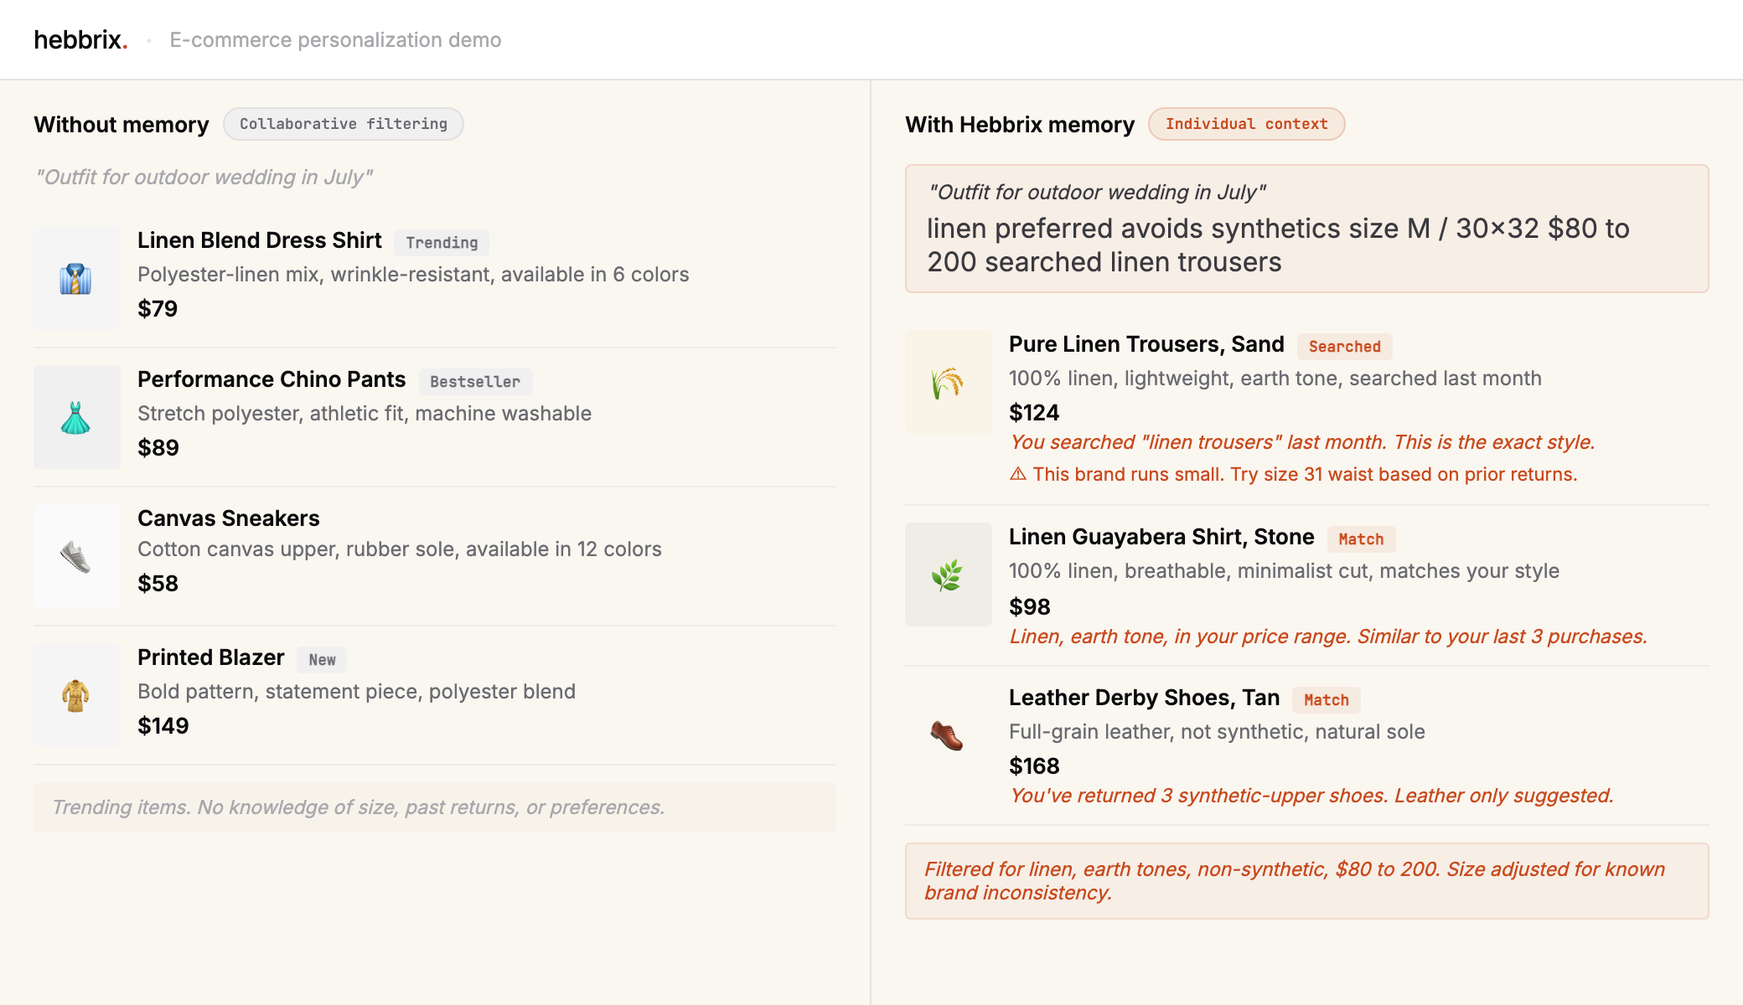1743x1005 pixels.
Task: Click the teal dress icon thumbnail
Action: point(76,417)
